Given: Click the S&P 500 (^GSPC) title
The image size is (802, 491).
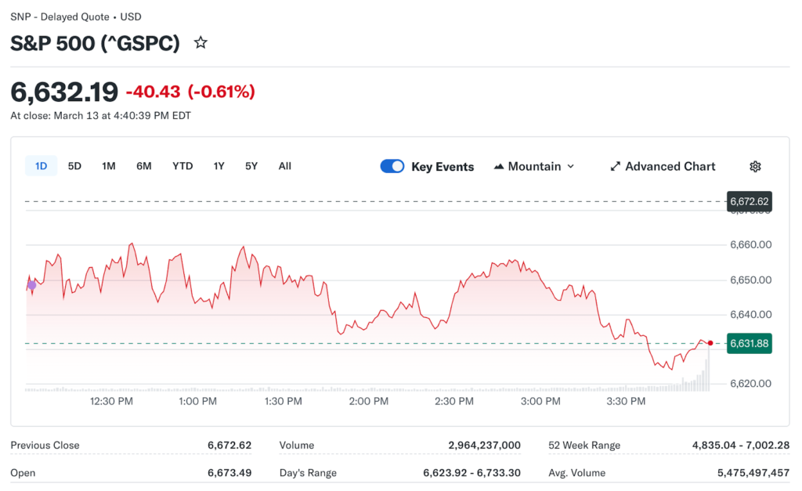Looking at the screenshot, I should (95, 43).
